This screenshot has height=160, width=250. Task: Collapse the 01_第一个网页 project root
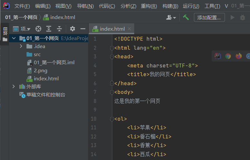(14, 38)
